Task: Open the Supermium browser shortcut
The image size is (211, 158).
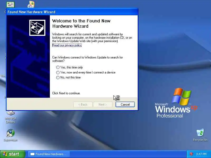Action: tap(11, 135)
